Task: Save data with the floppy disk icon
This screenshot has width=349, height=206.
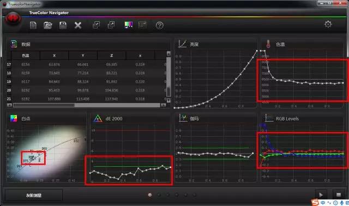Action: [63, 25]
